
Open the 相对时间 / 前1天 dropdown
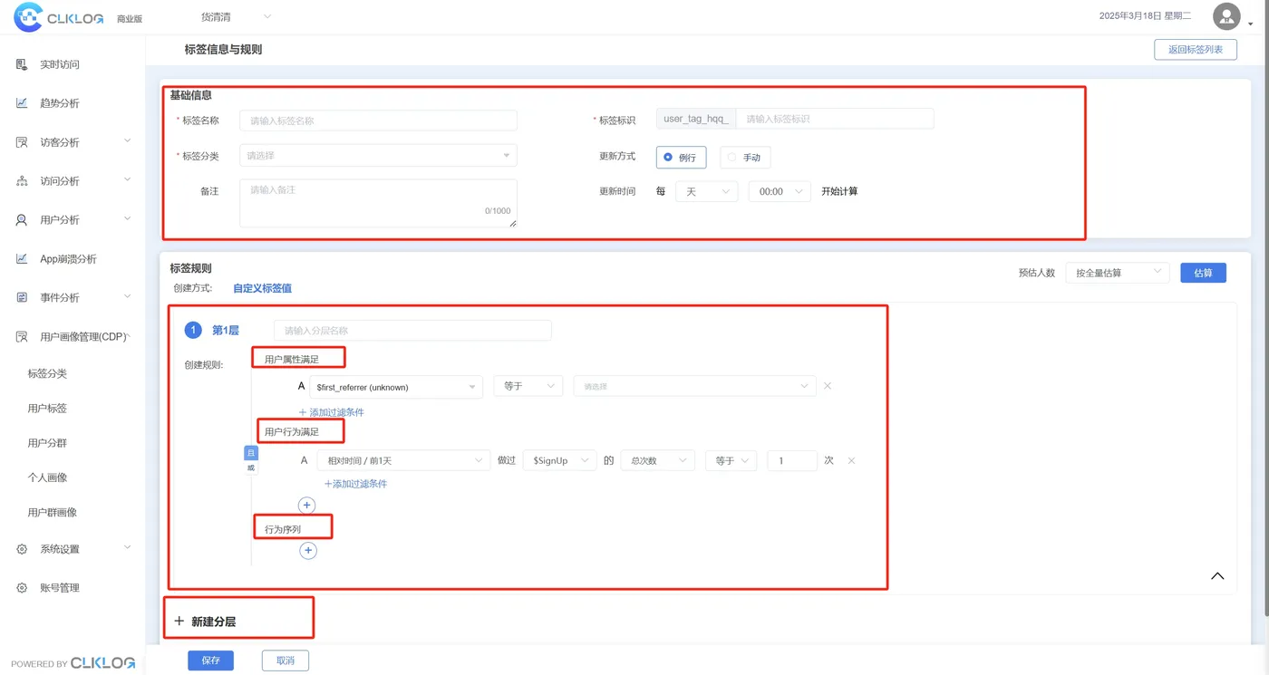tap(403, 461)
